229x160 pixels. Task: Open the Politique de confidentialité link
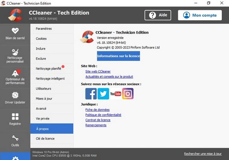pyautogui.click(x=103, y=115)
